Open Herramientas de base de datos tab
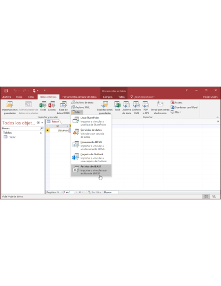Viewport: 221px width, 286px height. pyautogui.click(x=79, y=97)
